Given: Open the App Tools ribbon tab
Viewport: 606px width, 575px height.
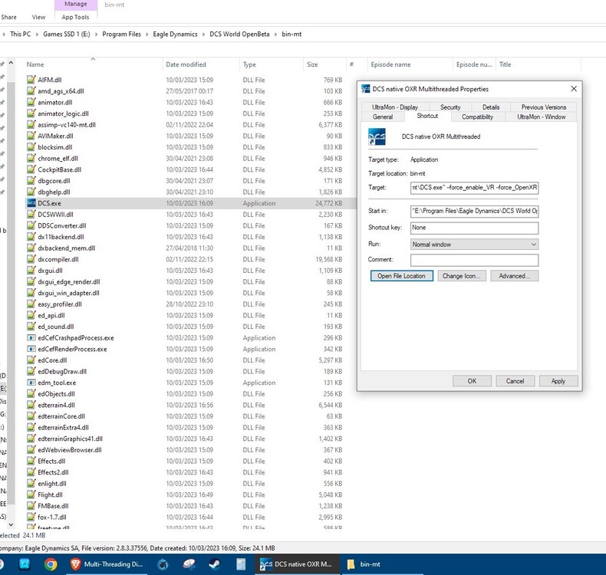Looking at the screenshot, I should (75, 18).
